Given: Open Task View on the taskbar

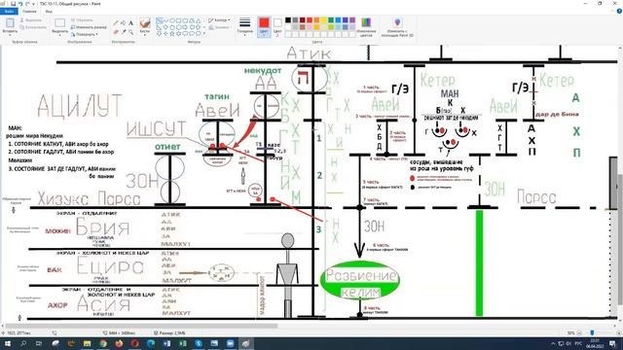Looking at the screenshot, I should coord(39,343).
